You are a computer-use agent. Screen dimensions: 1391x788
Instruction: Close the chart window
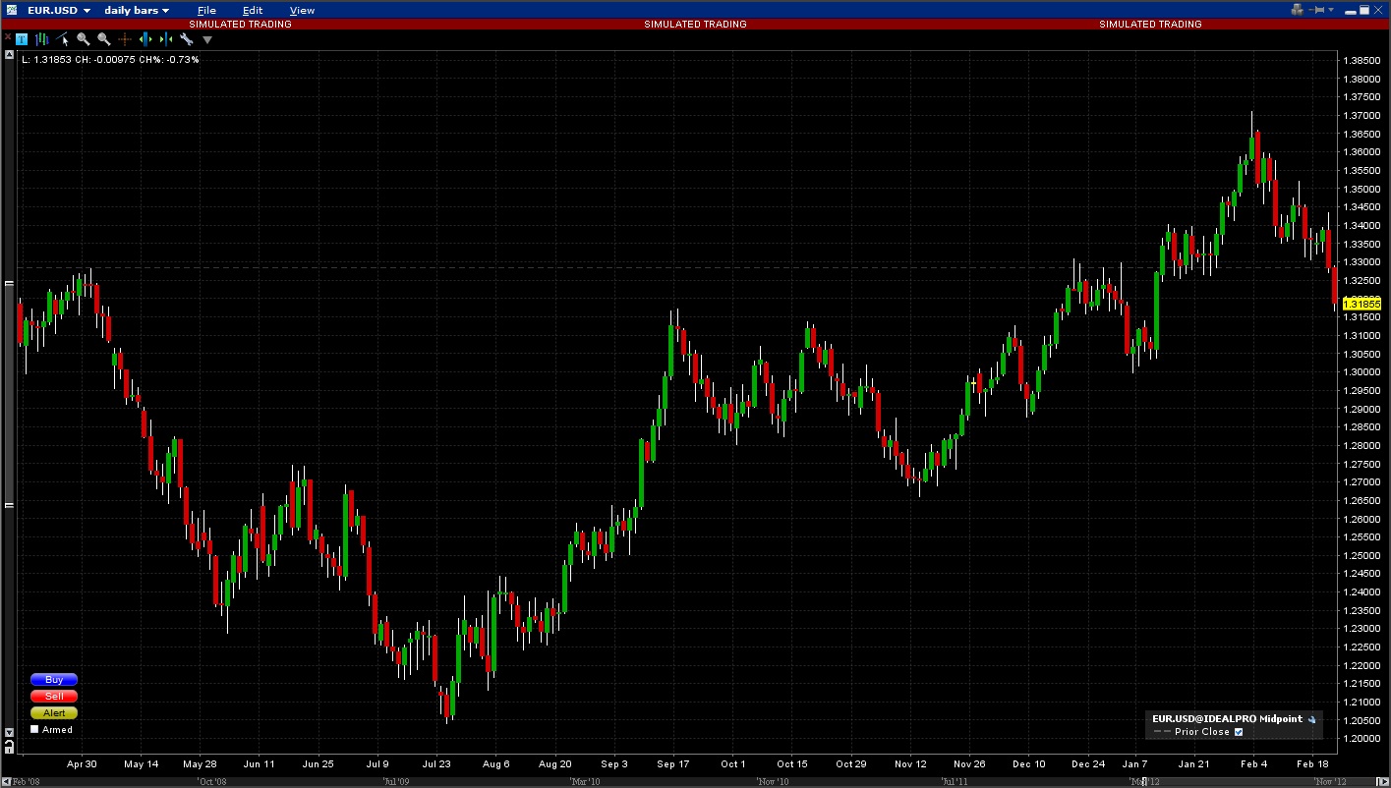click(1378, 10)
